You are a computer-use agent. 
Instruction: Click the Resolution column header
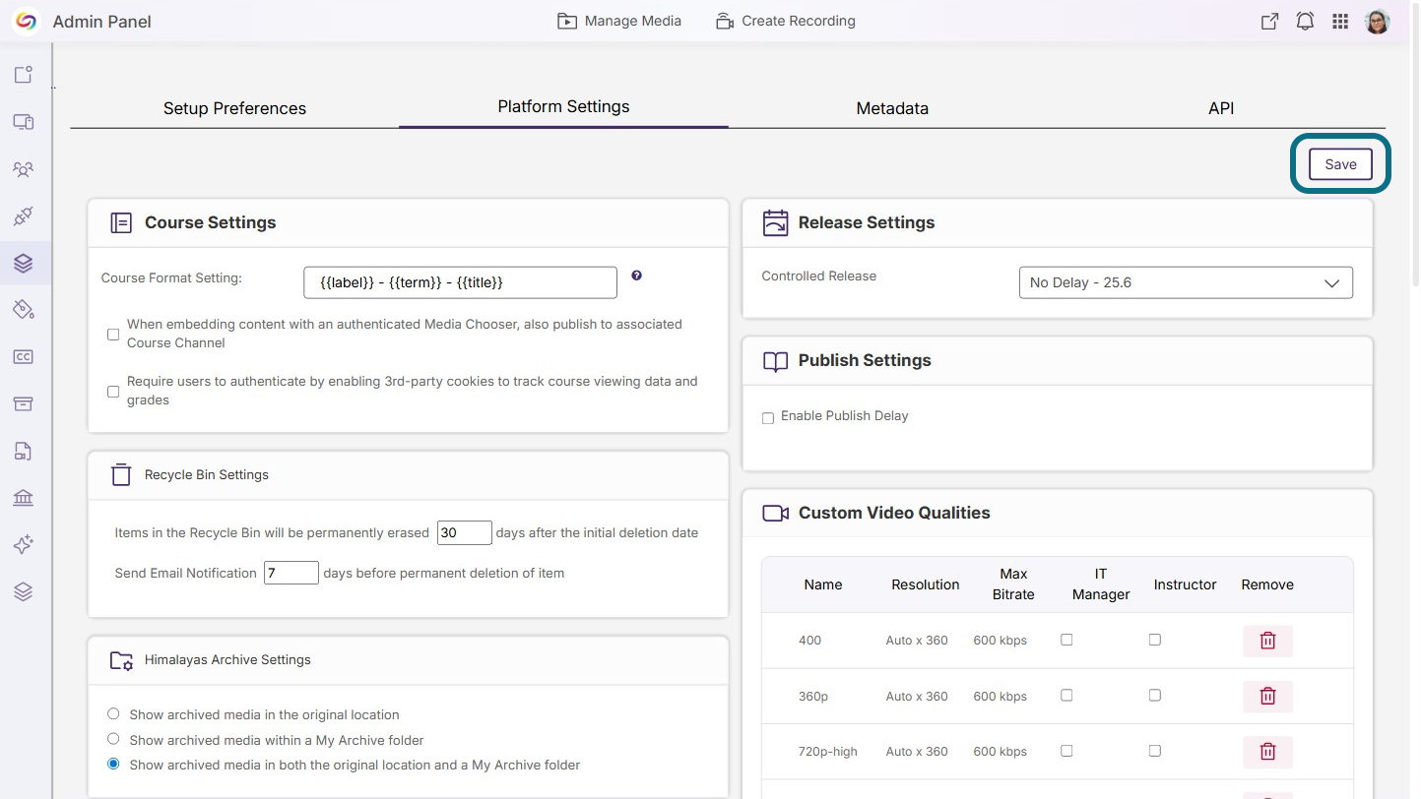(x=926, y=584)
